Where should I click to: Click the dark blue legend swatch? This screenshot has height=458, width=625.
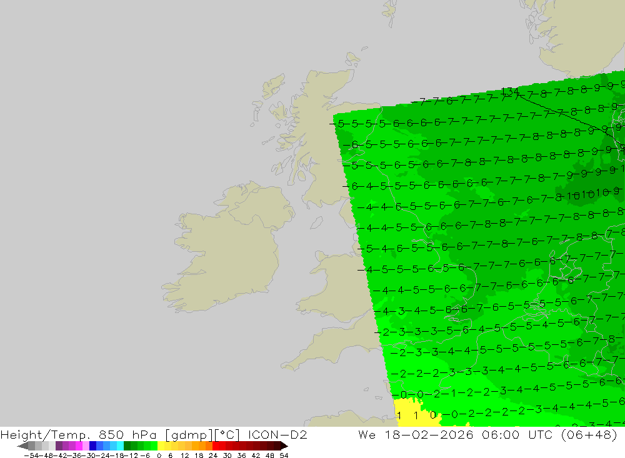coord(93,446)
